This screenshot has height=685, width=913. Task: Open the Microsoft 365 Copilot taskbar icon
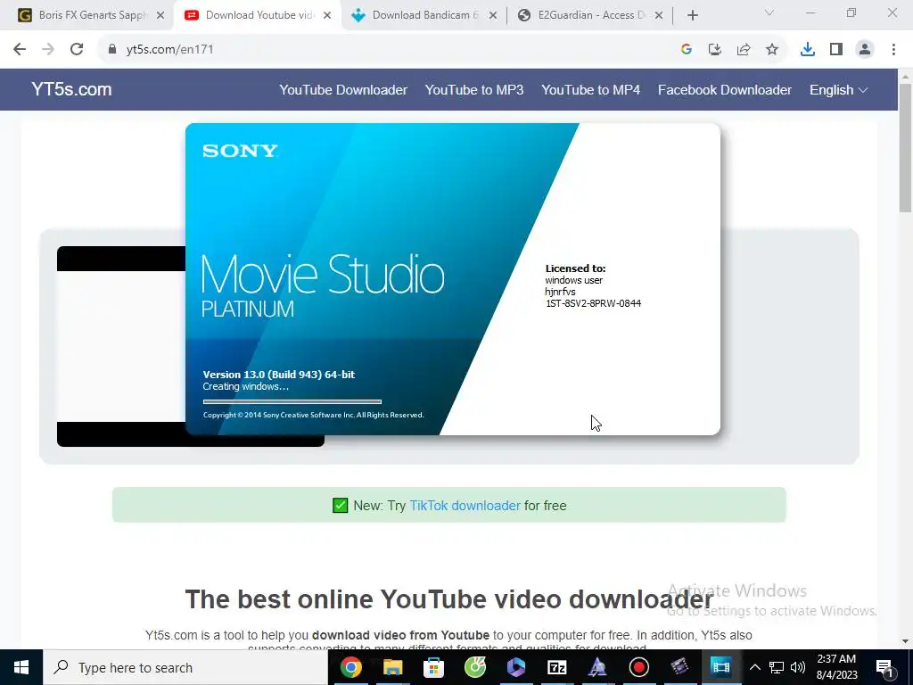[x=516, y=667]
